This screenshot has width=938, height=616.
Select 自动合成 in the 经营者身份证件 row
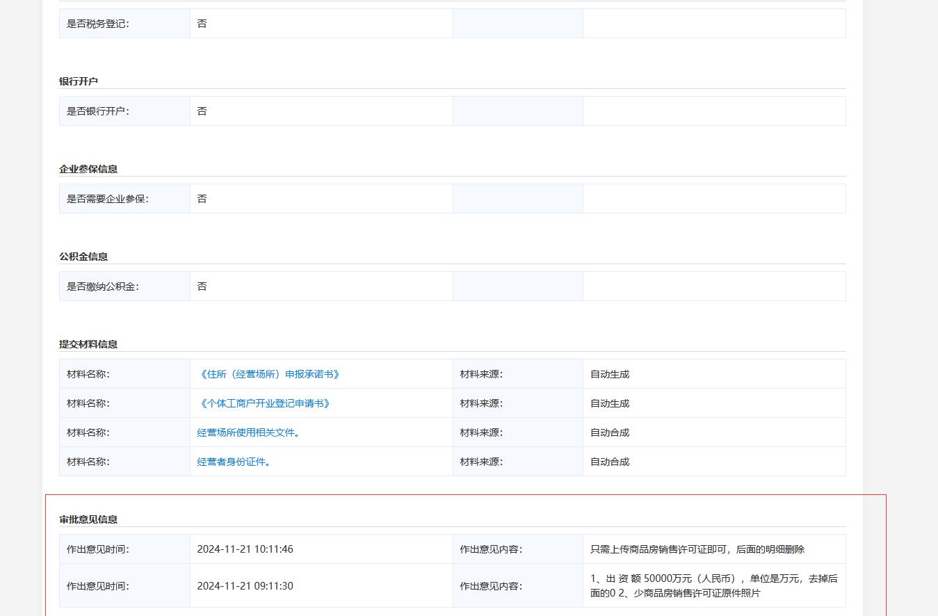[610, 462]
